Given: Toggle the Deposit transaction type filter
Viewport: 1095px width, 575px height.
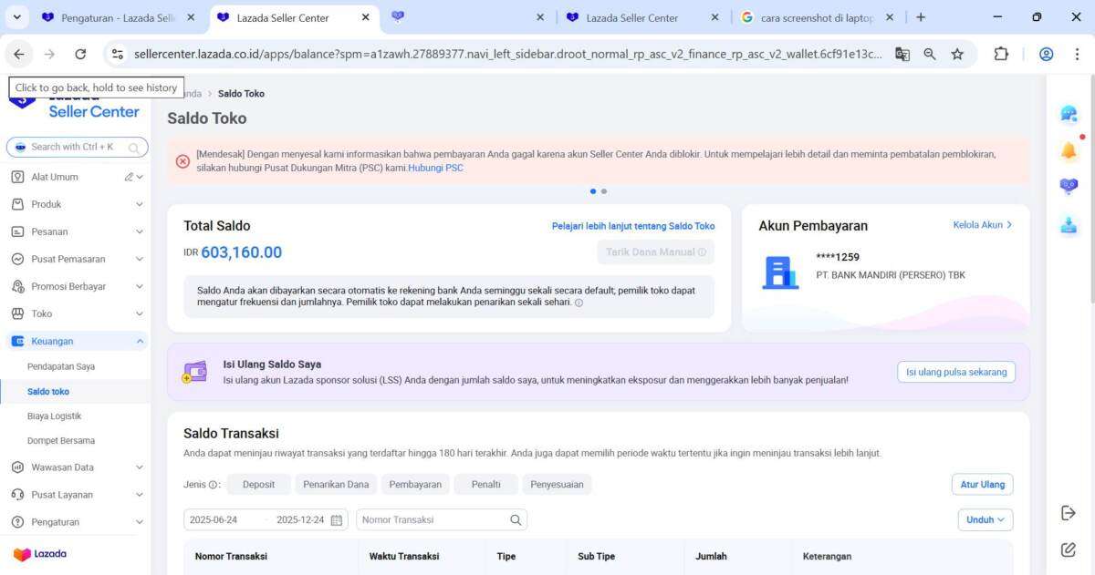Looking at the screenshot, I should pyautogui.click(x=258, y=485).
